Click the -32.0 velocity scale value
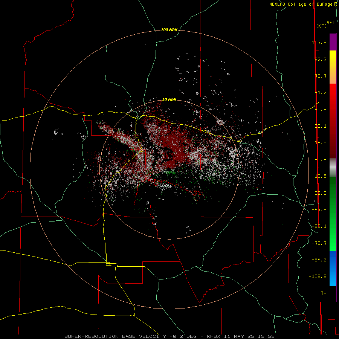 (319, 193)
